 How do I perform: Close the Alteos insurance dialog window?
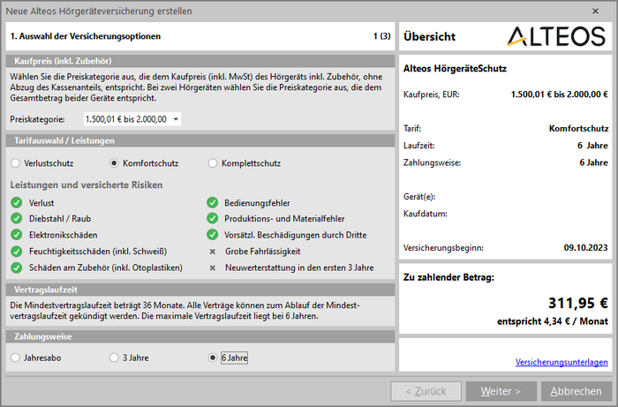click(593, 11)
